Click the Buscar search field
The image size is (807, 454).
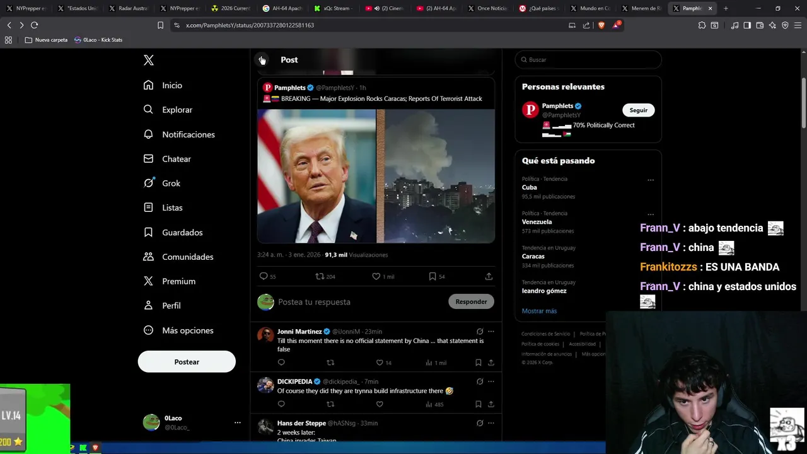pos(588,60)
